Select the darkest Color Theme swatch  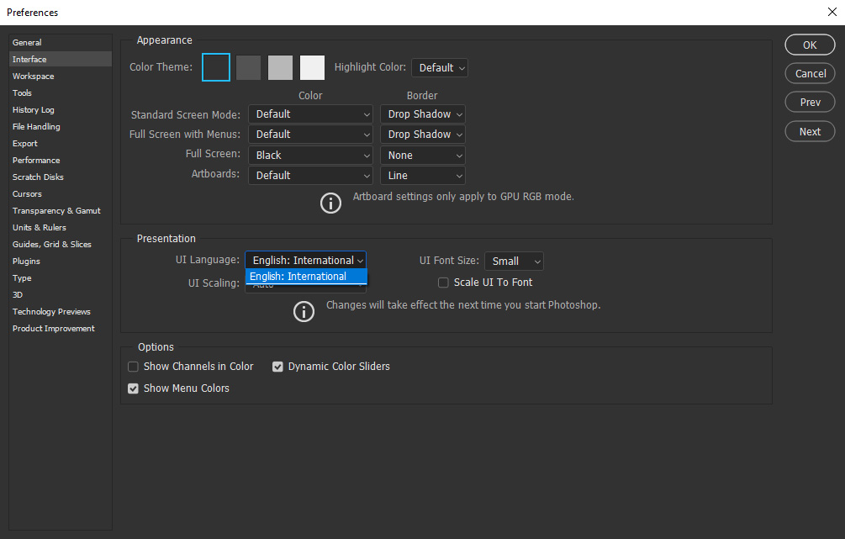(215, 67)
